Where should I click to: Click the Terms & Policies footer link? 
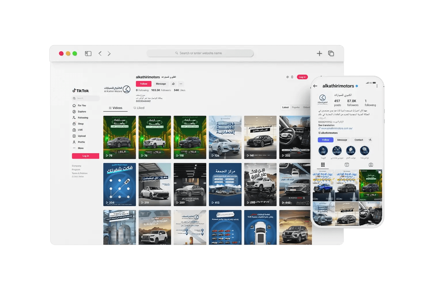pos(80,173)
